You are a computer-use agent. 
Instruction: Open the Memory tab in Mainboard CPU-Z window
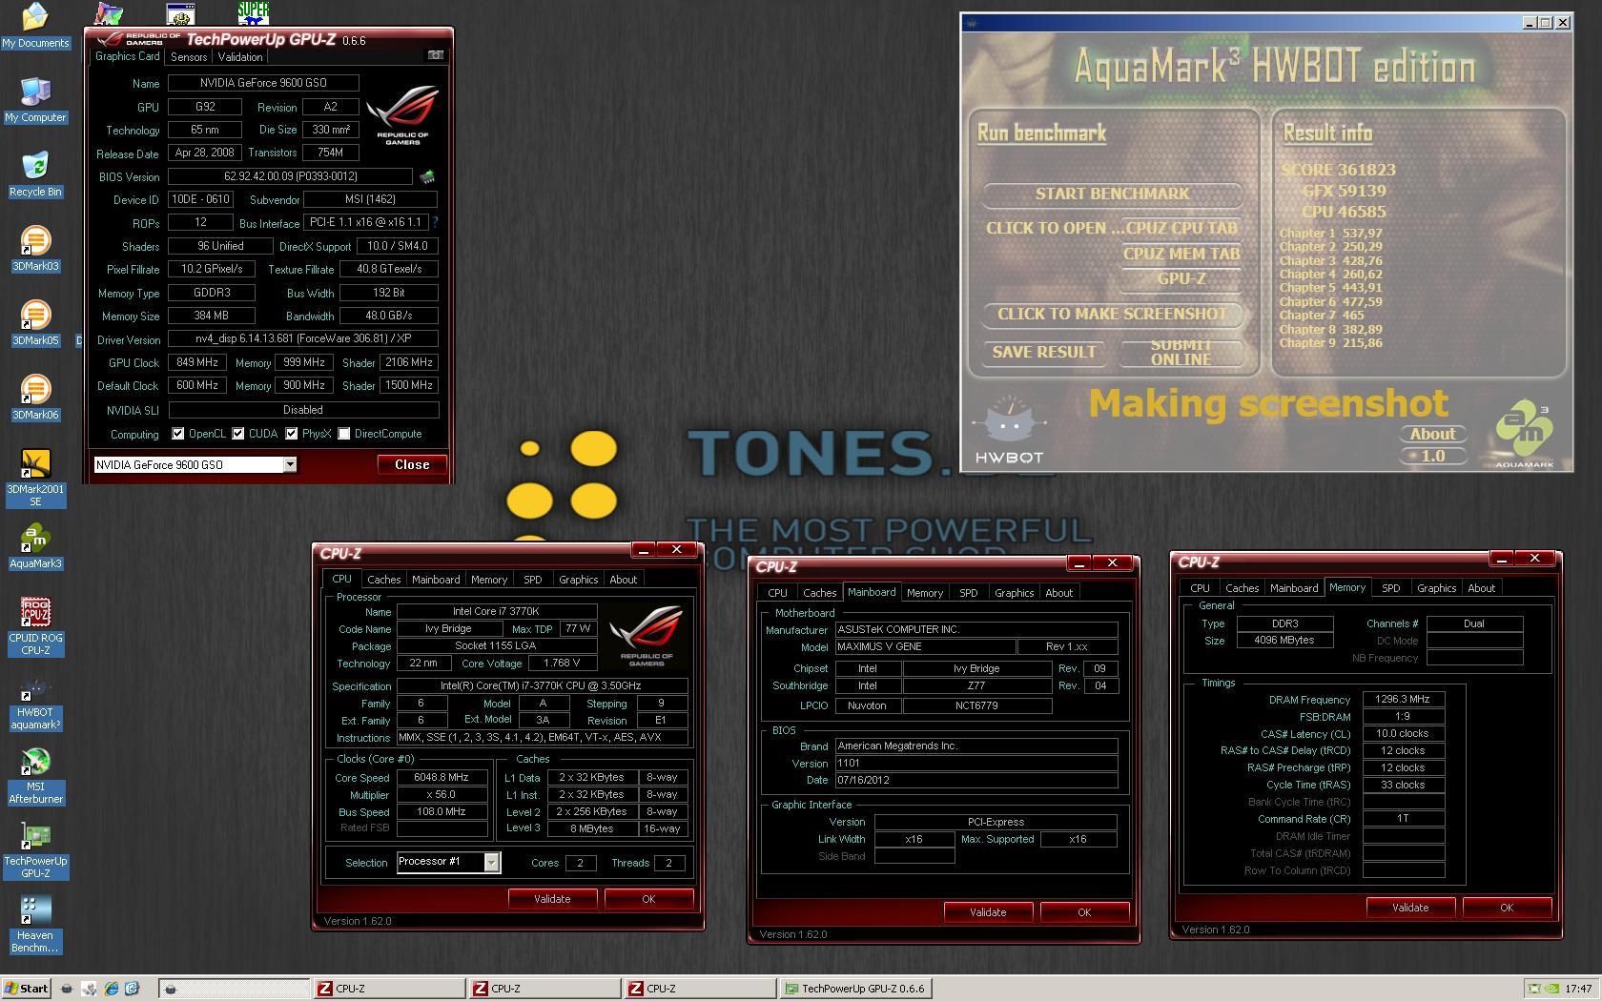pos(924,593)
